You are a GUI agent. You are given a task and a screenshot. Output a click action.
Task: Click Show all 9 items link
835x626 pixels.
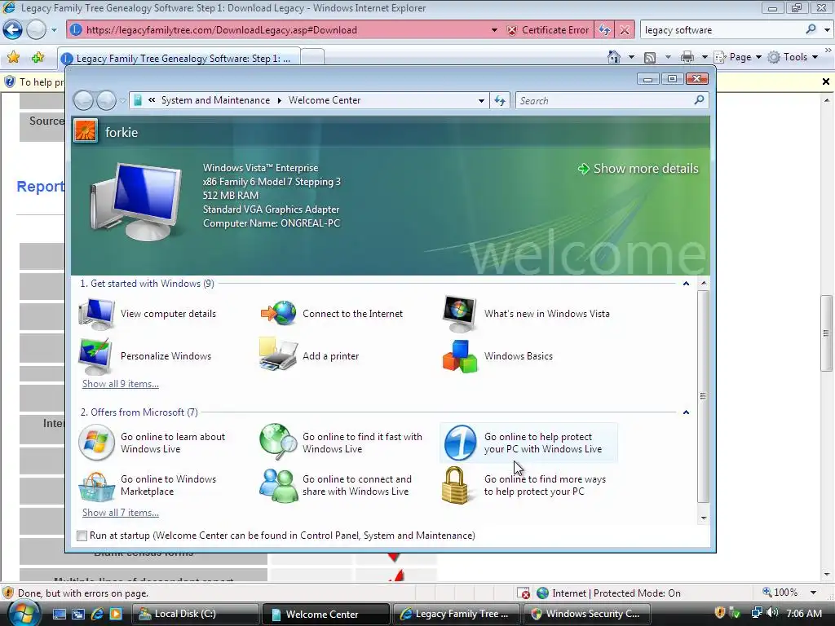coord(121,384)
